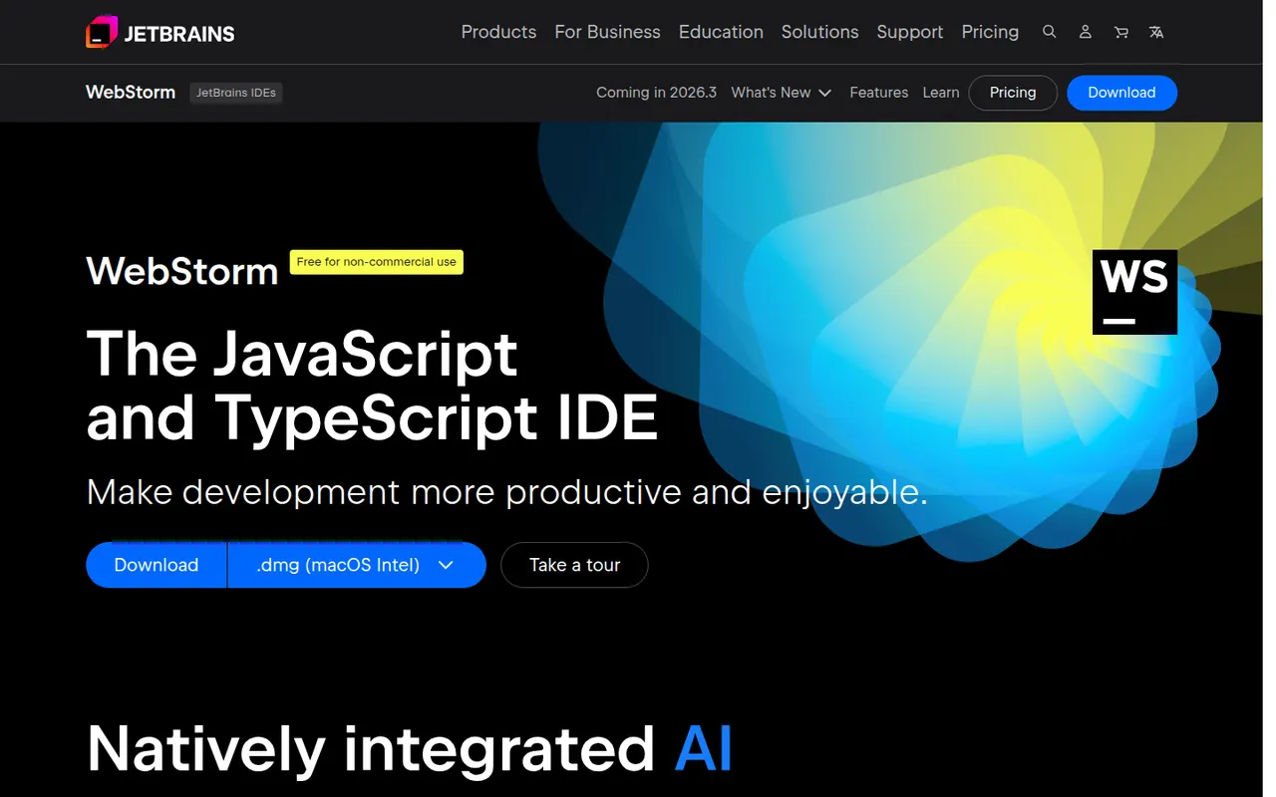This screenshot has height=797, width=1276.
Task: Click the tagline Make development more productive and enjoyable.
Action: click(507, 492)
